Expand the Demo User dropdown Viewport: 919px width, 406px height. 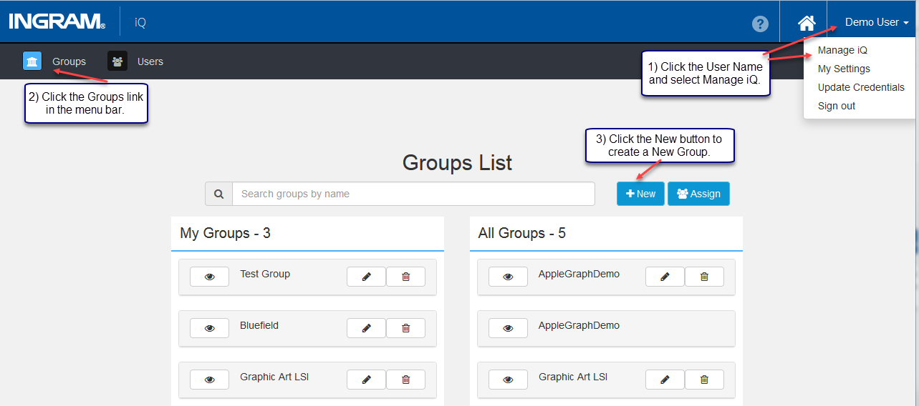click(877, 22)
